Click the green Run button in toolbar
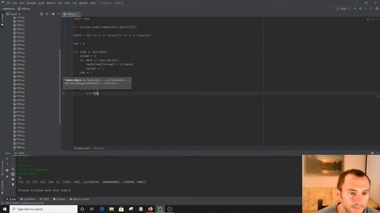The width and height of the screenshot is (380, 213). (x=355, y=8)
